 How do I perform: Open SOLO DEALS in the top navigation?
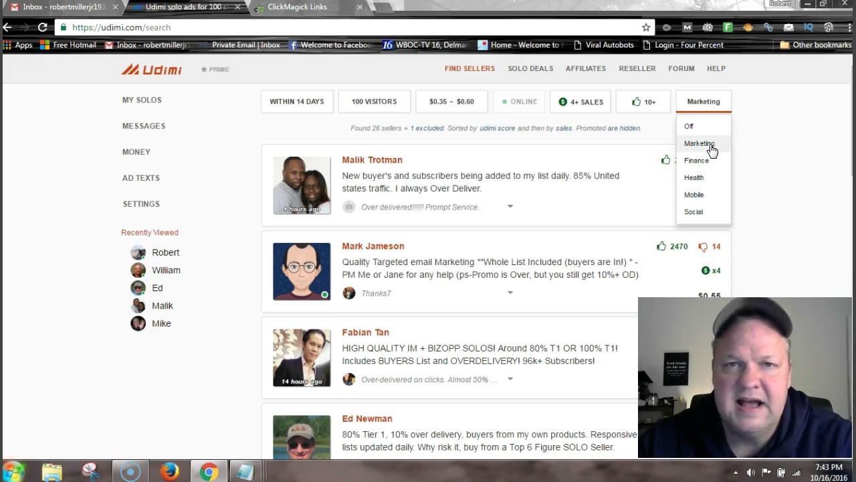pyautogui.click(x=530, y=68)
